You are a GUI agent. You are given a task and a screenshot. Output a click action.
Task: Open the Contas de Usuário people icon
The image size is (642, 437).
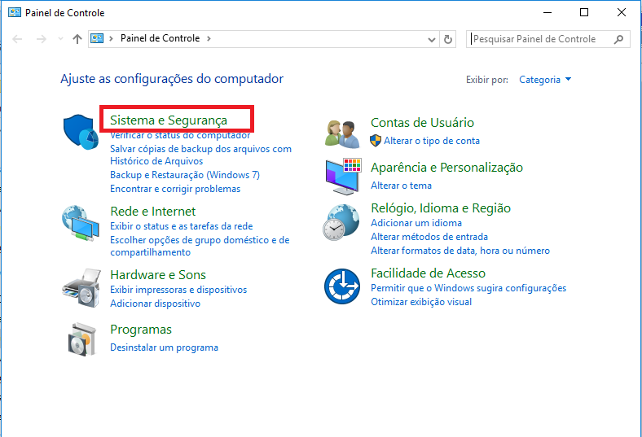coord(342,133)
